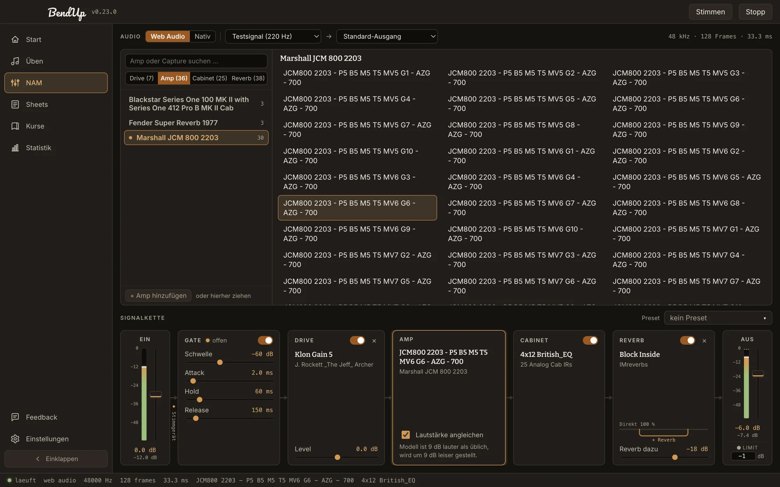
Task: Click the Feedback speech bubble icon
Action: [15, 417]
